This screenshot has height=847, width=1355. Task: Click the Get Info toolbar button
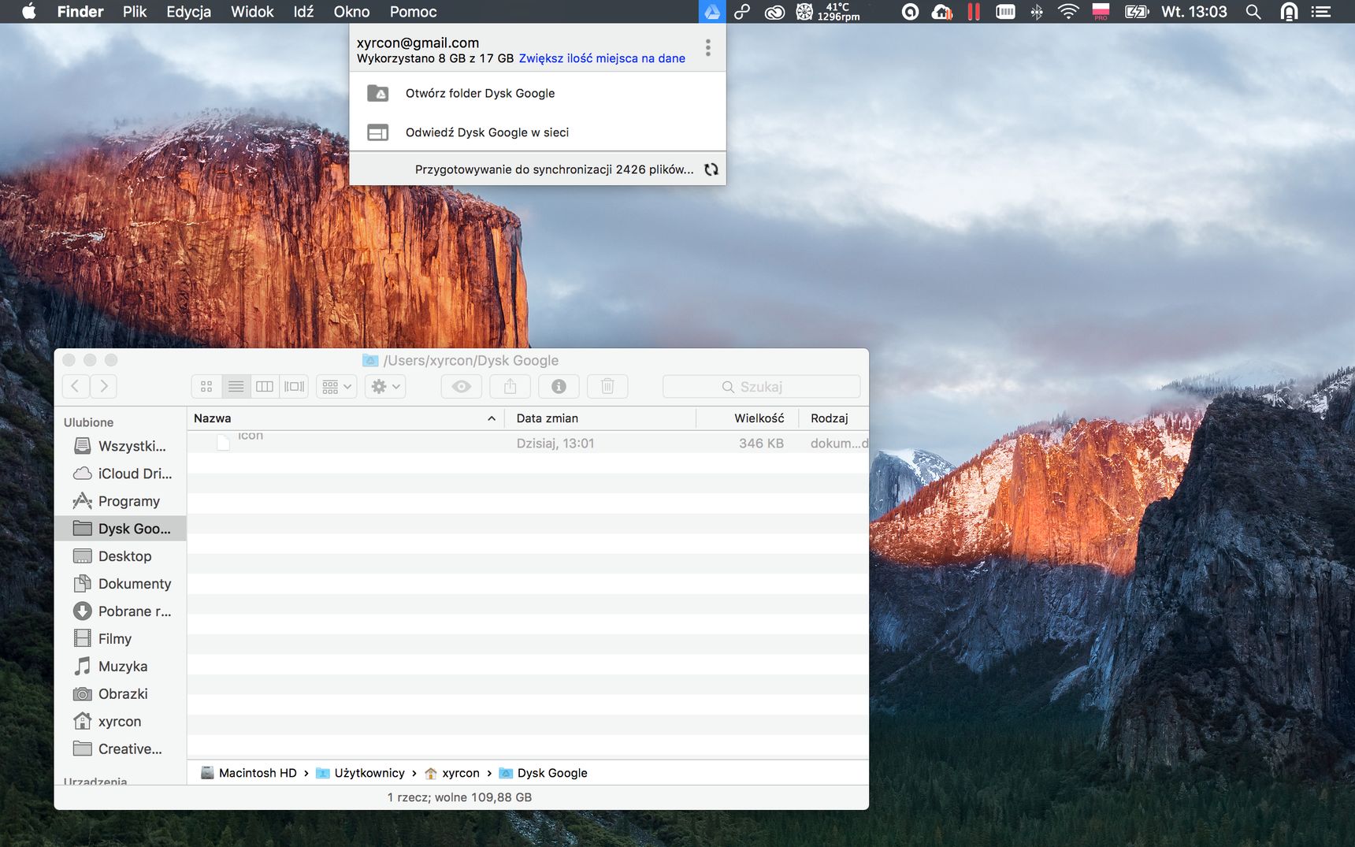[559, 386]
